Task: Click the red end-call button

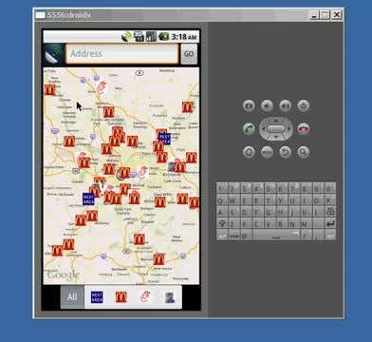Action: 304,129
